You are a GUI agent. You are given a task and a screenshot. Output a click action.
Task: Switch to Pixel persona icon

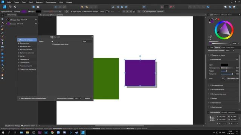[10, 7]
